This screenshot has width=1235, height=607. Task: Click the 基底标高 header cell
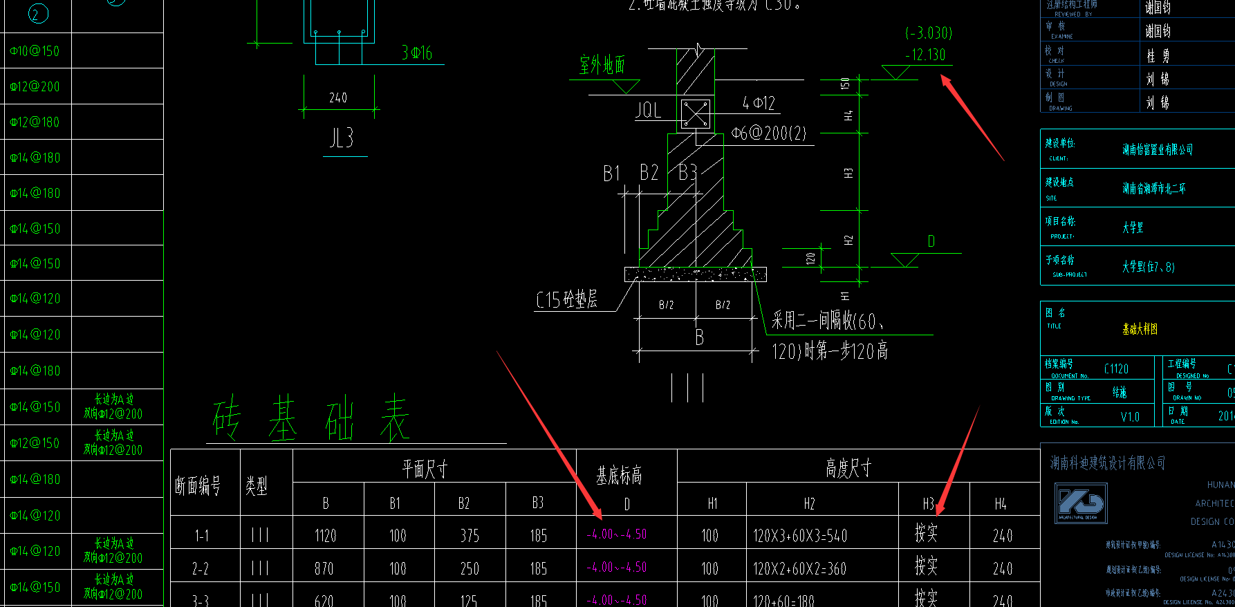[x=619, y=475]
